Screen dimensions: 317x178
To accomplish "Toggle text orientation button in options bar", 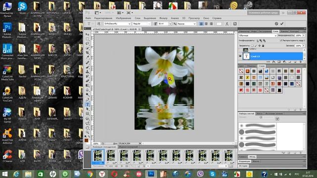I will (x=99, y=24).
